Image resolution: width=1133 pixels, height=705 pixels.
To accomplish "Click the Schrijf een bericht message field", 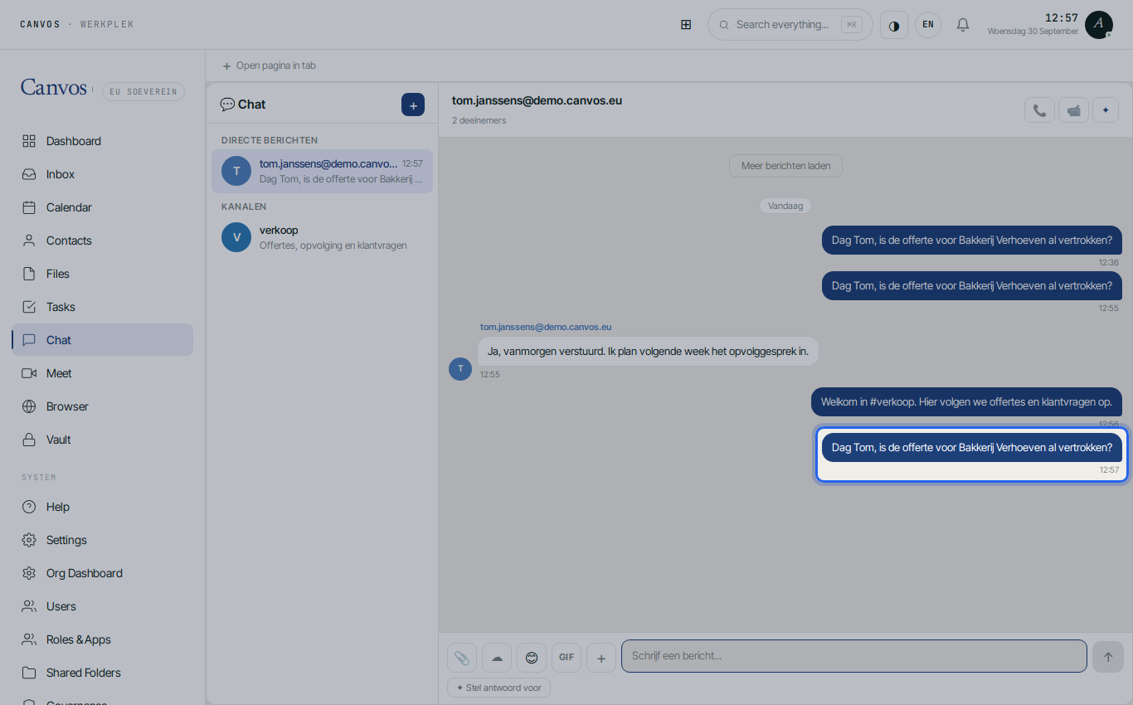I will coord(854,656).
